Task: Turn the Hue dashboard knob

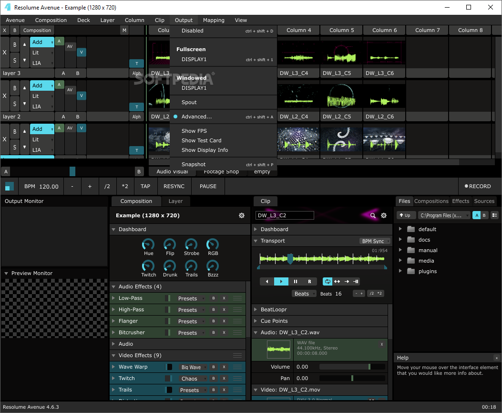Action: pyautogui.click(x=148, y=244)
